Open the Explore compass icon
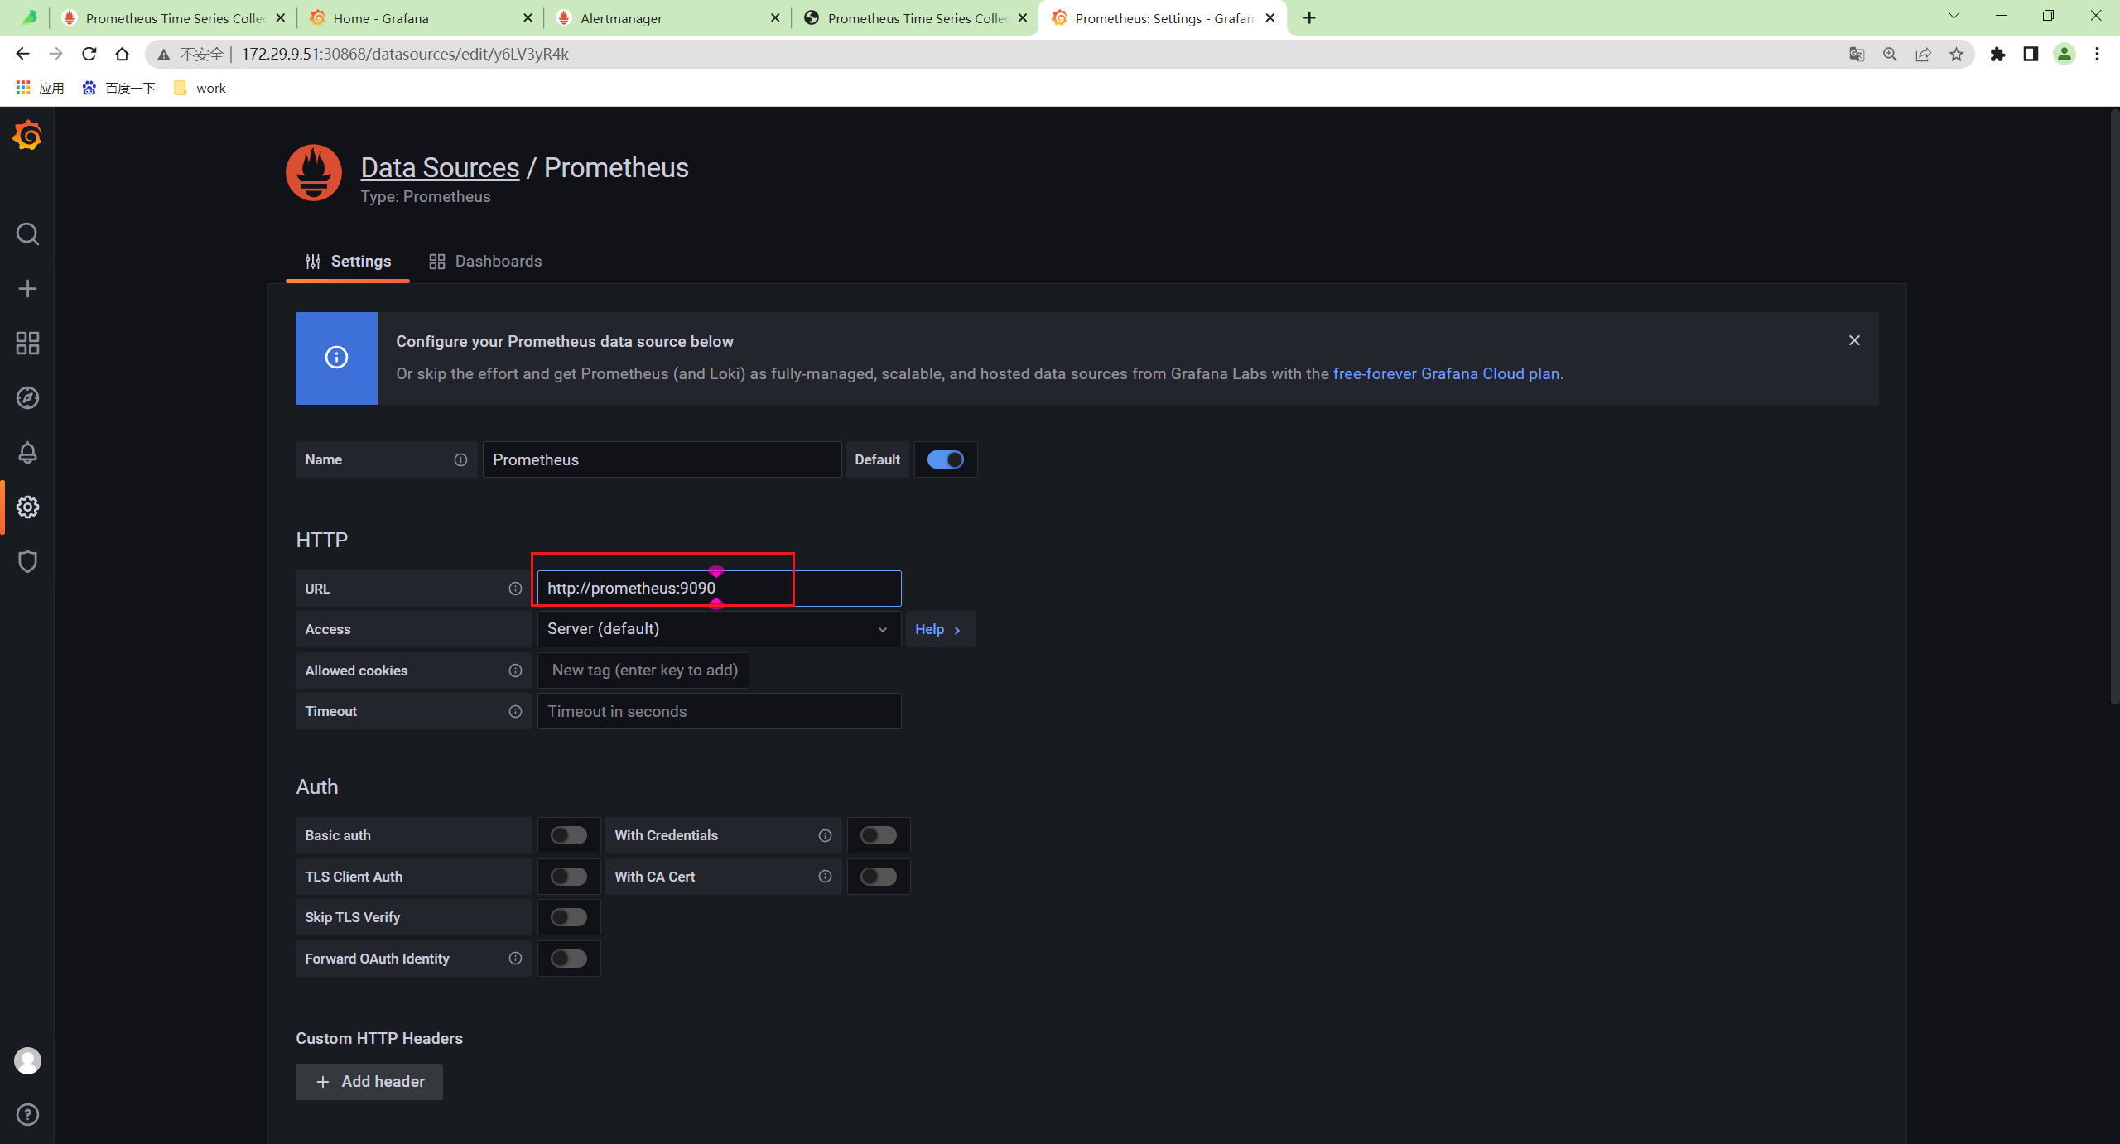2120x1144 pixels. 27,398
